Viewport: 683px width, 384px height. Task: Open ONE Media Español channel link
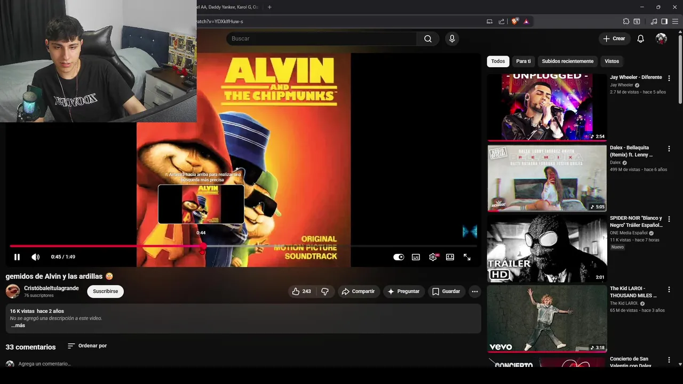pyautogui.click(x=629, y=233)
